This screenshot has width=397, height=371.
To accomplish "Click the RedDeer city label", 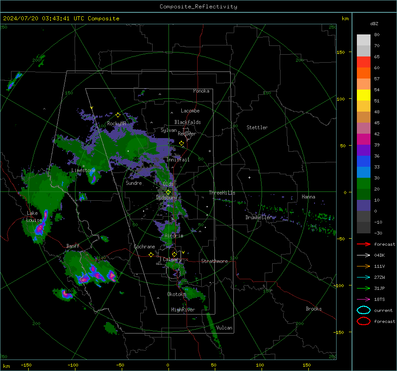I will click(187, 134).
